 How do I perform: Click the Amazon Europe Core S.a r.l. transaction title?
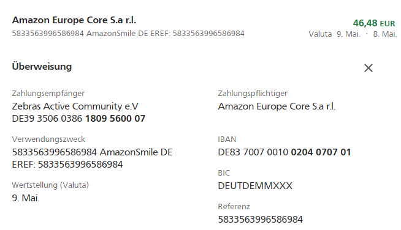(74, 20)
